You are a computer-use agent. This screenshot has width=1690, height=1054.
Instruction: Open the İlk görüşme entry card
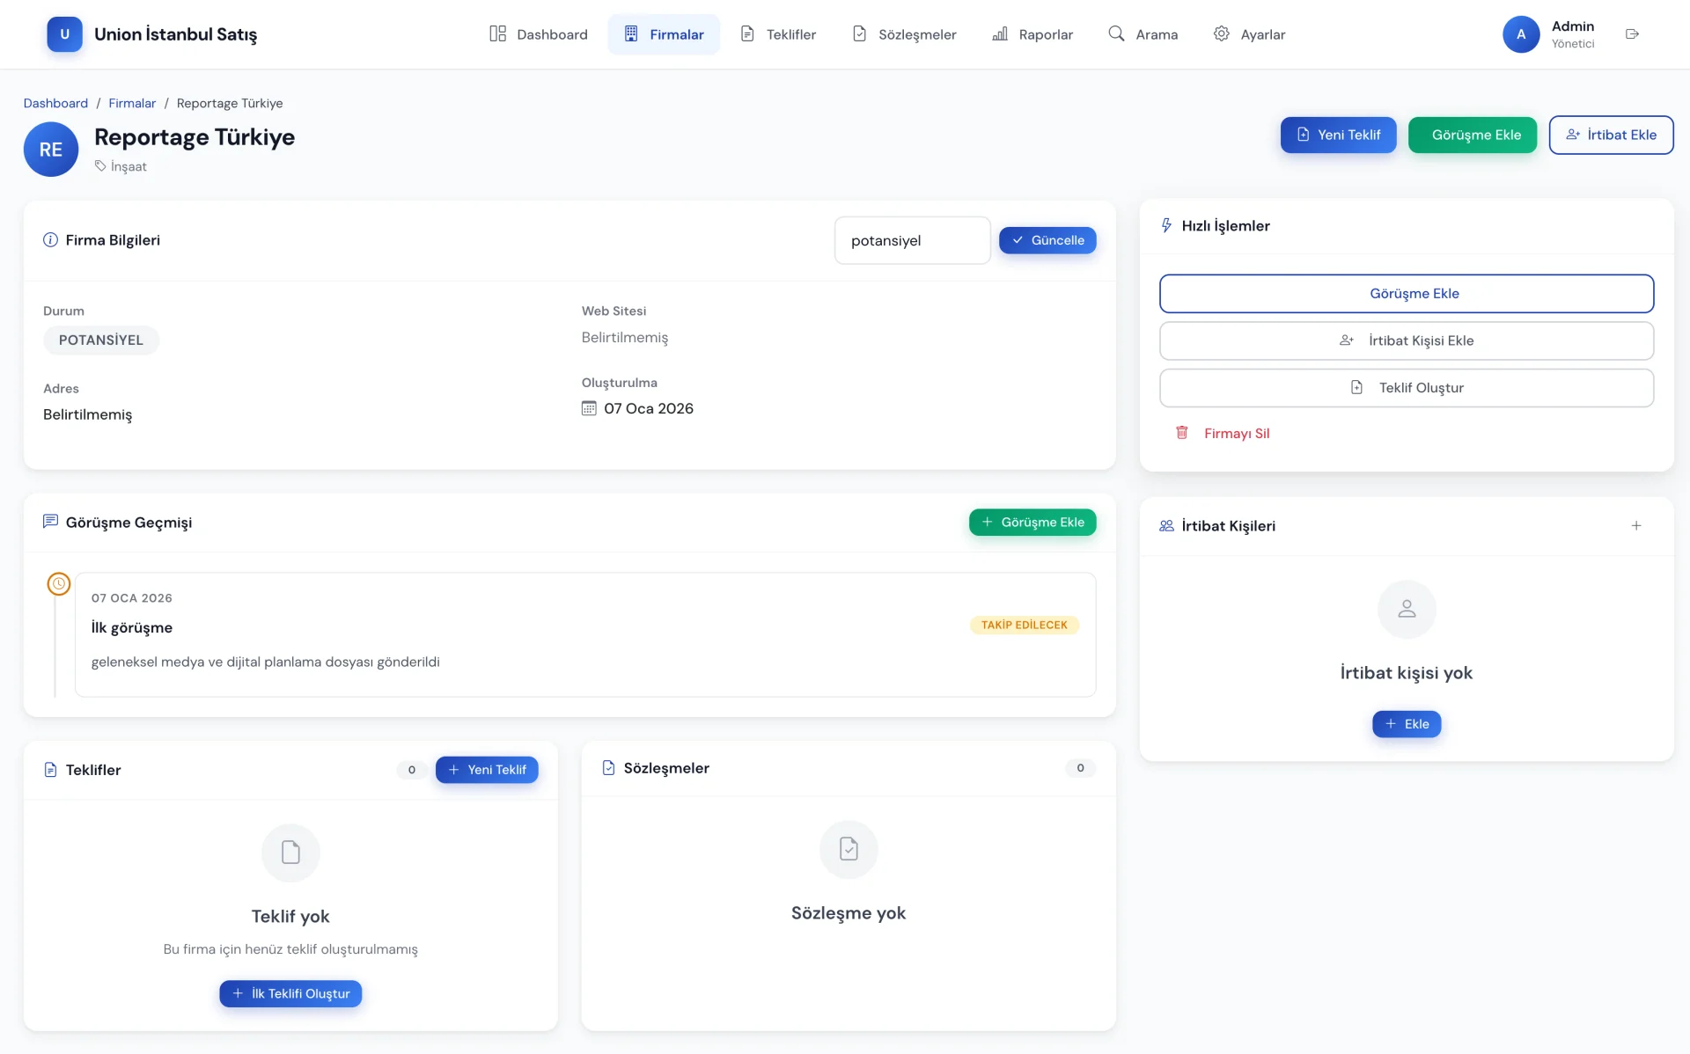pos(585,634)
